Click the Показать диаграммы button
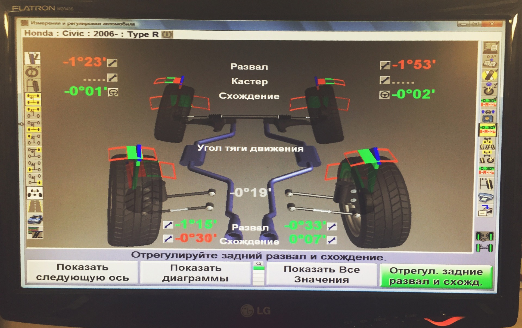This screenshot has width=522, height=328. pyautogui.click(x=195, y=273)
